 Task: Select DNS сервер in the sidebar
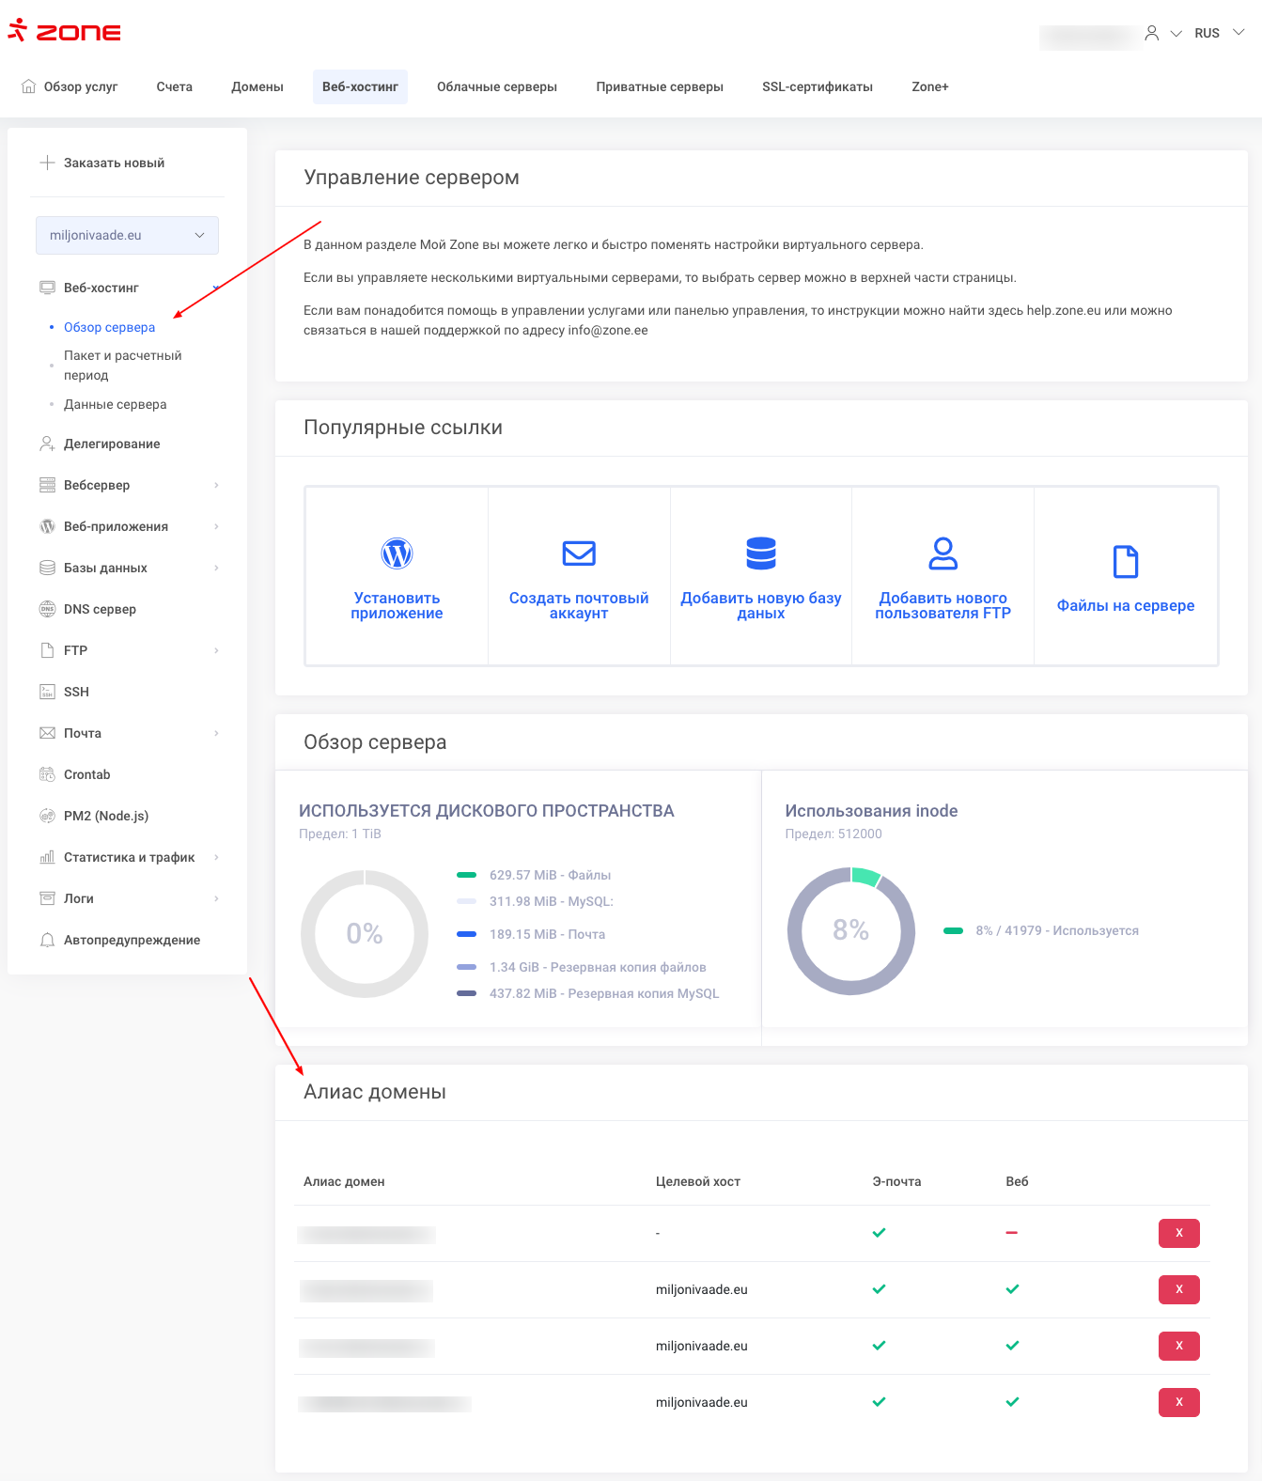click(x=100, y=609)
